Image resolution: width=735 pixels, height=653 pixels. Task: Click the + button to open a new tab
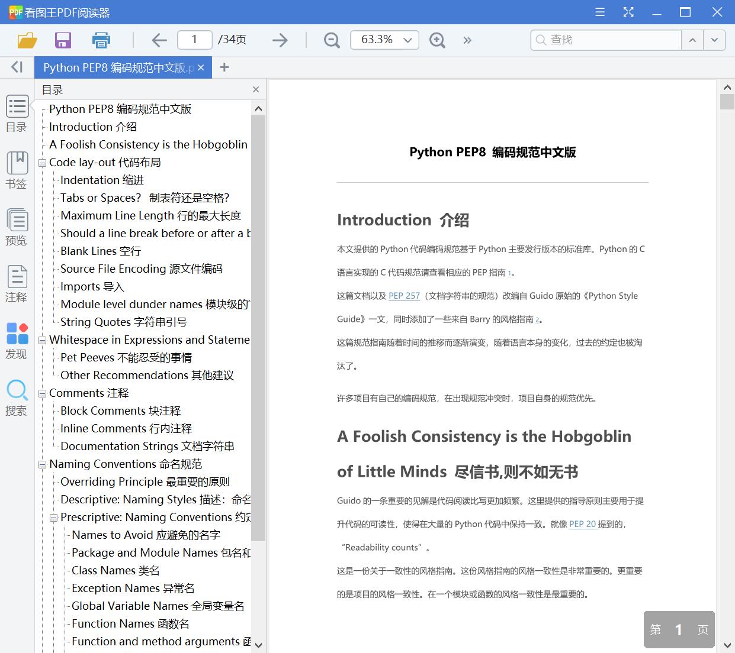click(x=224, y=67)
